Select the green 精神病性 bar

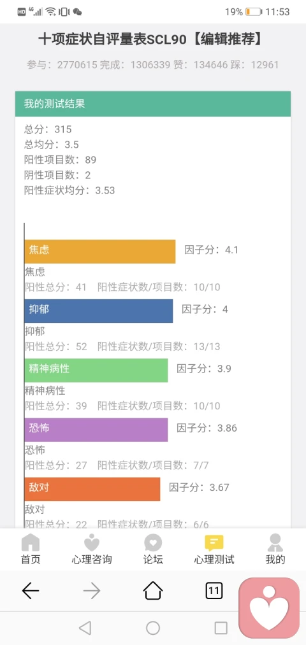tap(96, 370)
